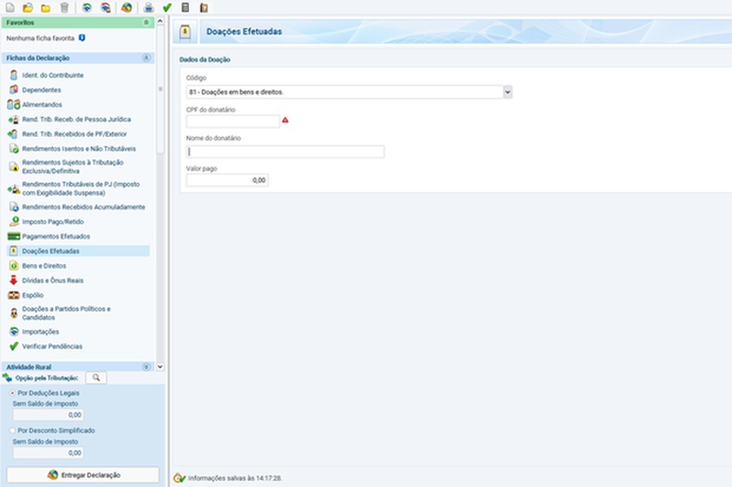
Task: Expand the Atividade Rural section
Action: coord(146,367)
